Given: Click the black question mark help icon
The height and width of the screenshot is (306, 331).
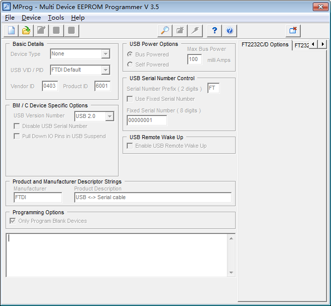Looking at the screenshot, I should pyautogui.click(x=214, y=31).
